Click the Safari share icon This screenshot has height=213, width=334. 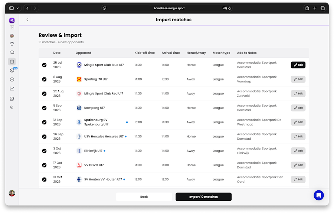pyautogui.click(x=307, y=8)
